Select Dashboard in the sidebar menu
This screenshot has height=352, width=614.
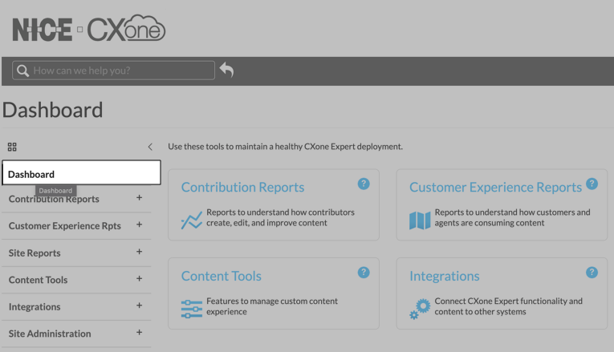click(x=80, y=173)
